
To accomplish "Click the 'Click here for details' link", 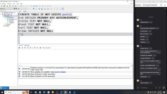I will (58, 72).
